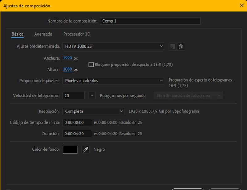Switch to the Avanzada tab
Viewport: 247px width, 190px height.
pyautogui.click(x=43, y=34)
